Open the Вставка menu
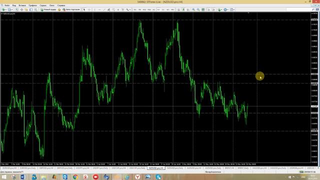Screen dimensions: 320x180 point(22,5)
